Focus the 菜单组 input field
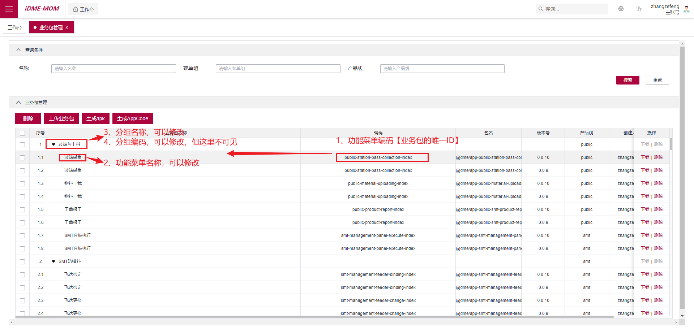694x329 pixels. click(278, 69)
